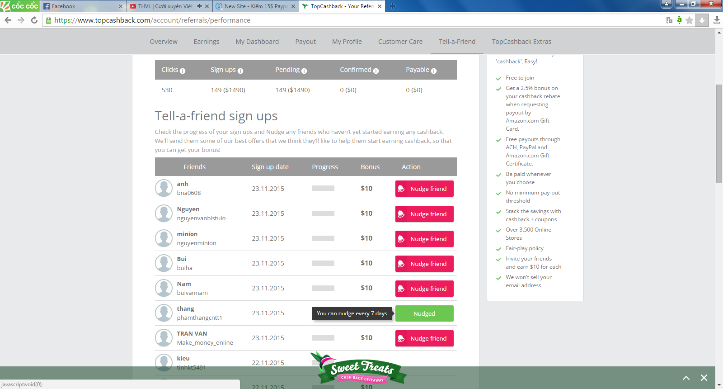
Task: Open Customer Care
Action: click(400, 42)
